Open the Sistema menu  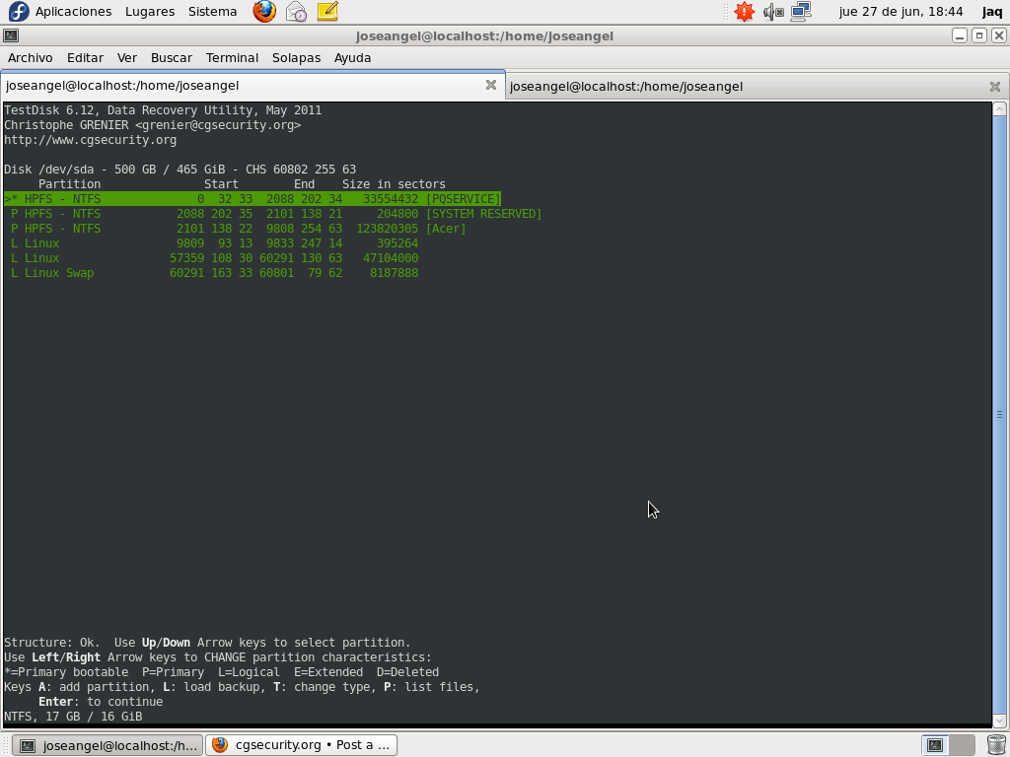(x=213, y=12)
